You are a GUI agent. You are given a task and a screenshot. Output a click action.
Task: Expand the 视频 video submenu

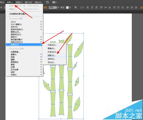coord(24,72)
